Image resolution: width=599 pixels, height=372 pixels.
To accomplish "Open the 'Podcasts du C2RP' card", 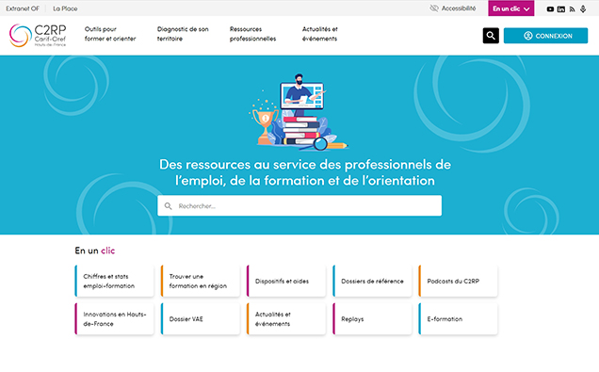I will [x=458, y=281].
